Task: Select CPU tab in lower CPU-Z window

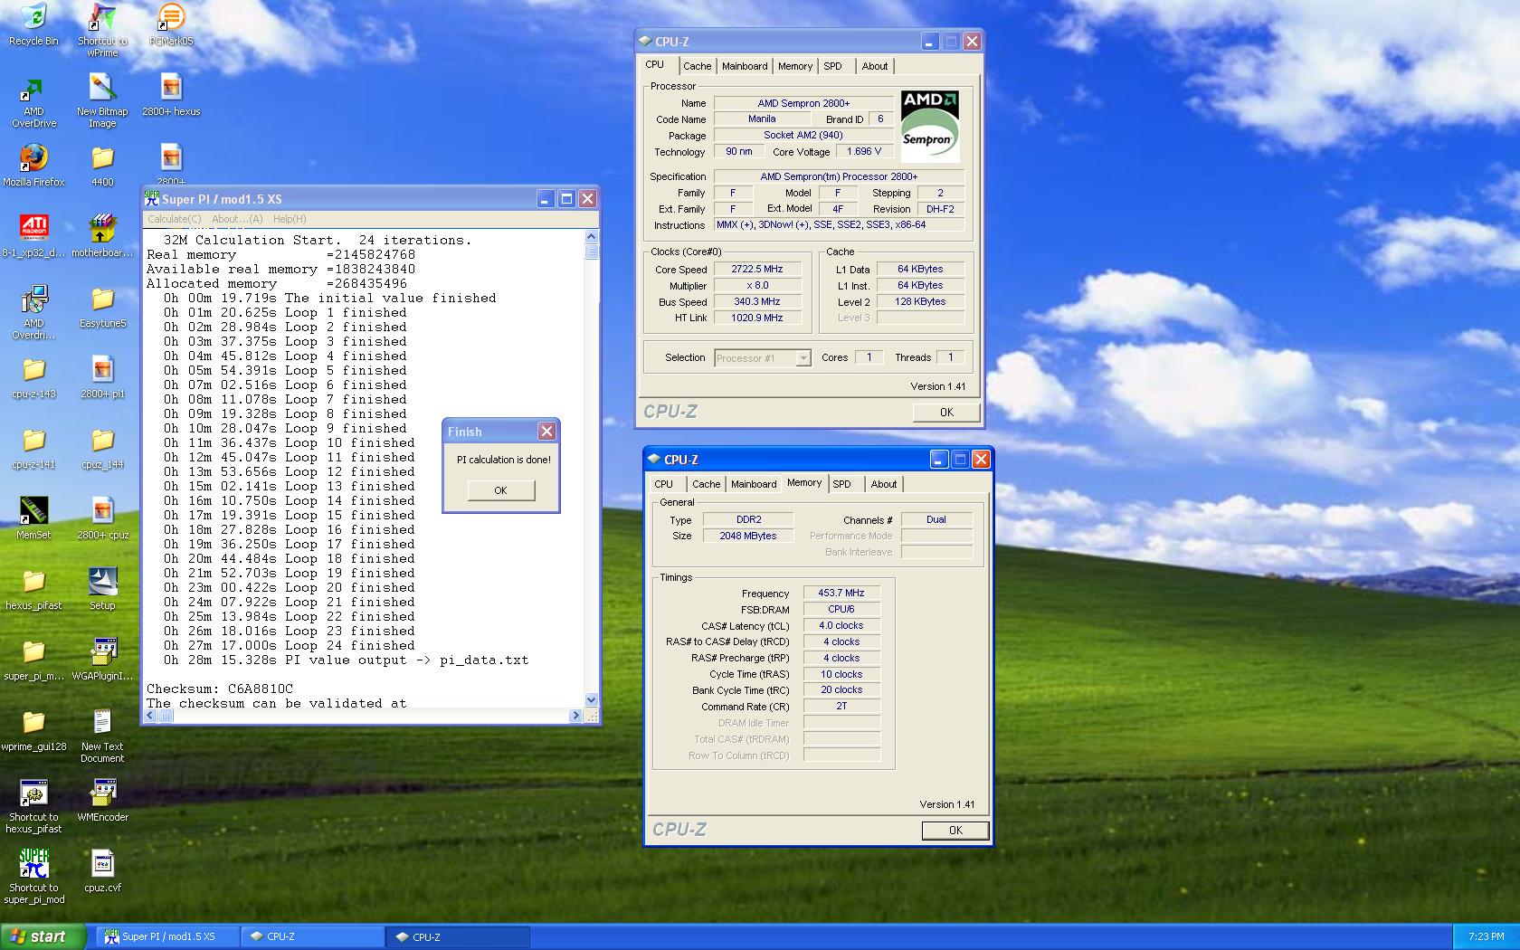Action: coord(663,484)
